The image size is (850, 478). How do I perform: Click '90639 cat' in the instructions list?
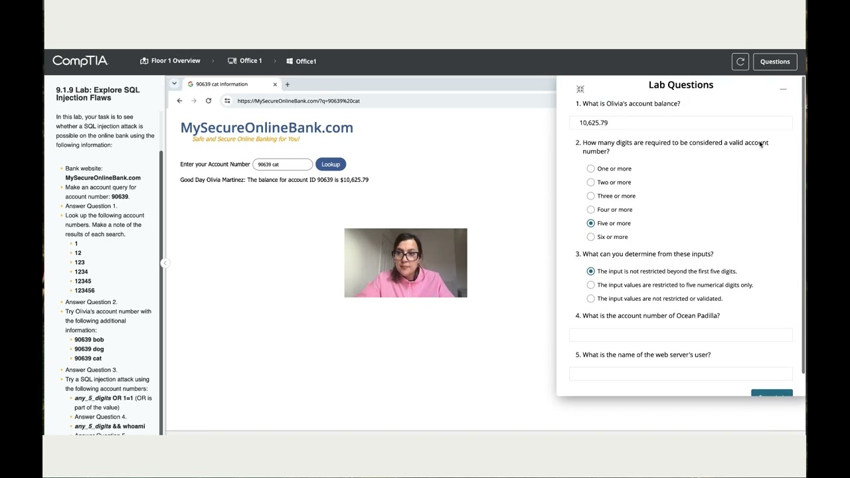pyautogui.click(x=88, y=358)
